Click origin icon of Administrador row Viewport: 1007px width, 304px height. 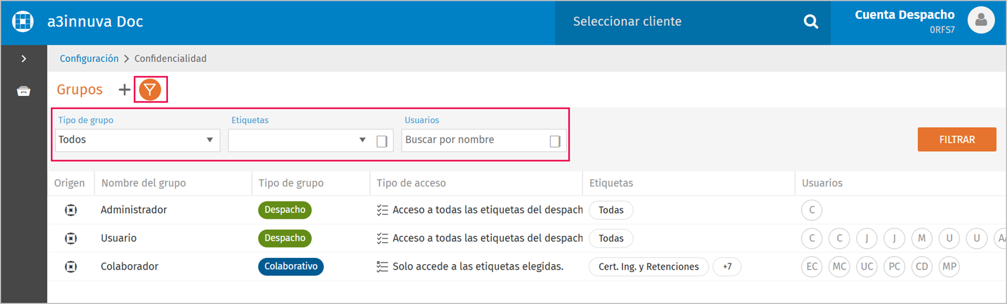(71, 210)
